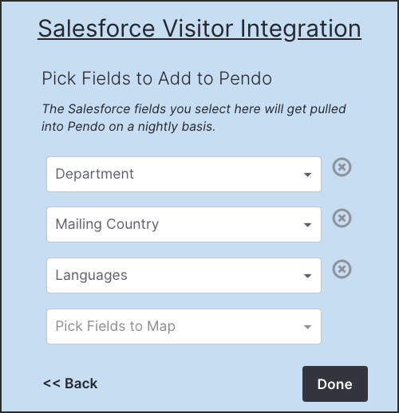
Task: Remove the Department field mapping
Action: point(342,167)
